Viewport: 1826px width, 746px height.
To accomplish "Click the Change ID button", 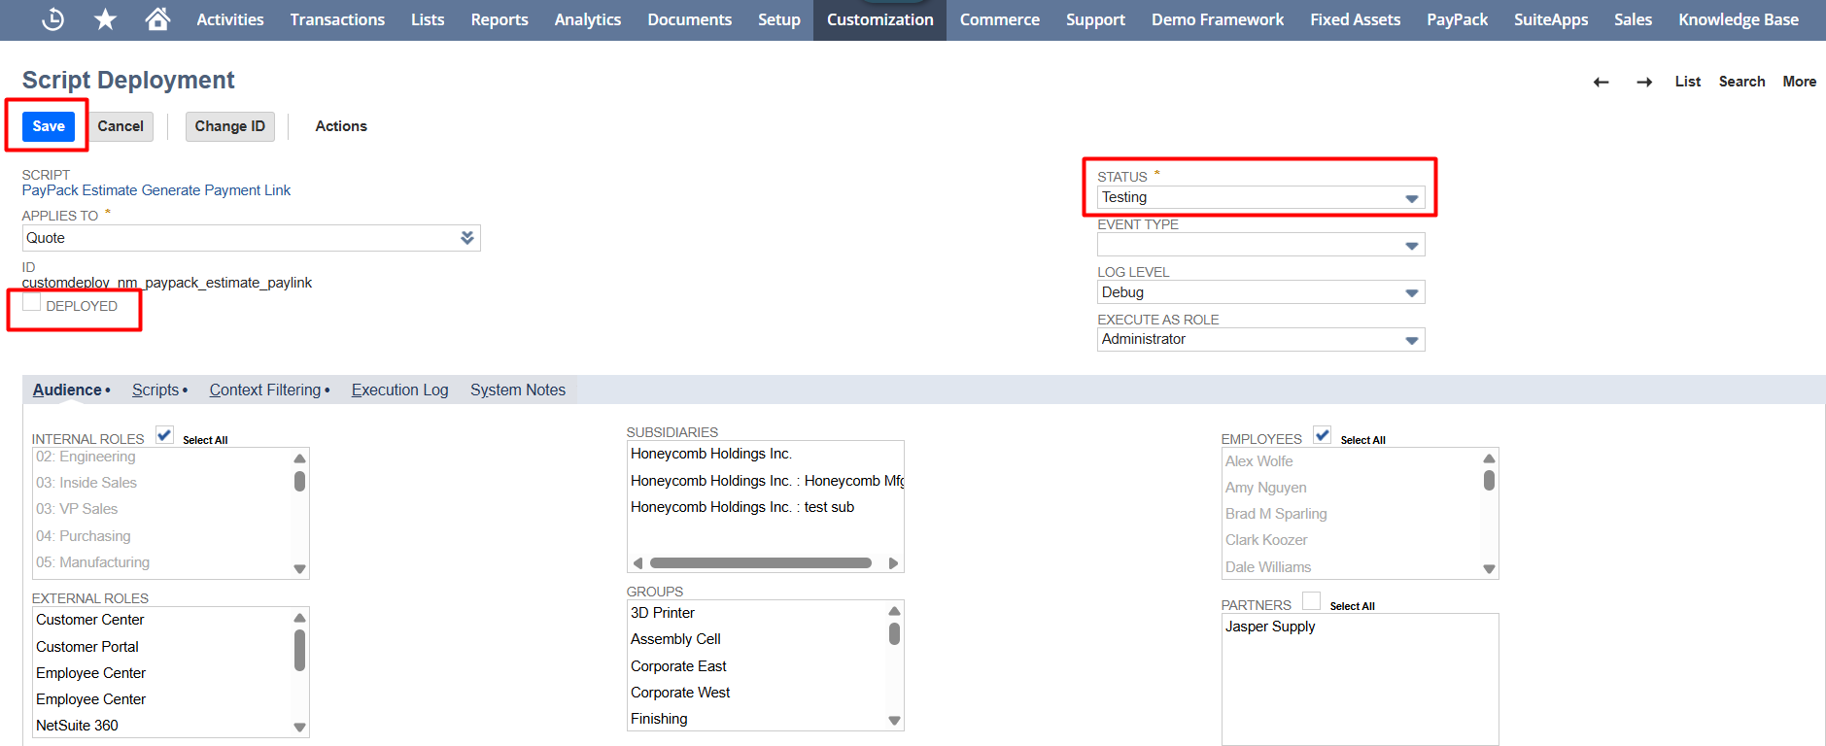I will point(229,126).
